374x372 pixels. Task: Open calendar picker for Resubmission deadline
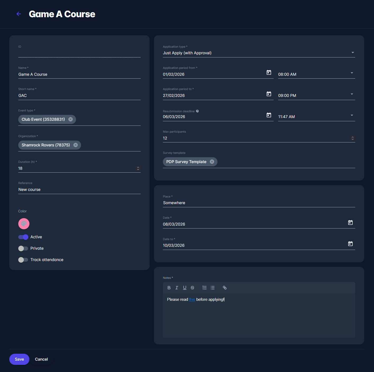269,115
